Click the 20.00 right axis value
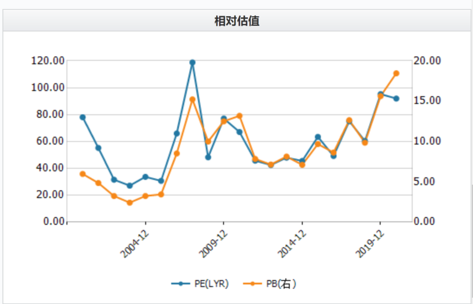The width and height of the screenshot is (473, 304). point(427,61)
